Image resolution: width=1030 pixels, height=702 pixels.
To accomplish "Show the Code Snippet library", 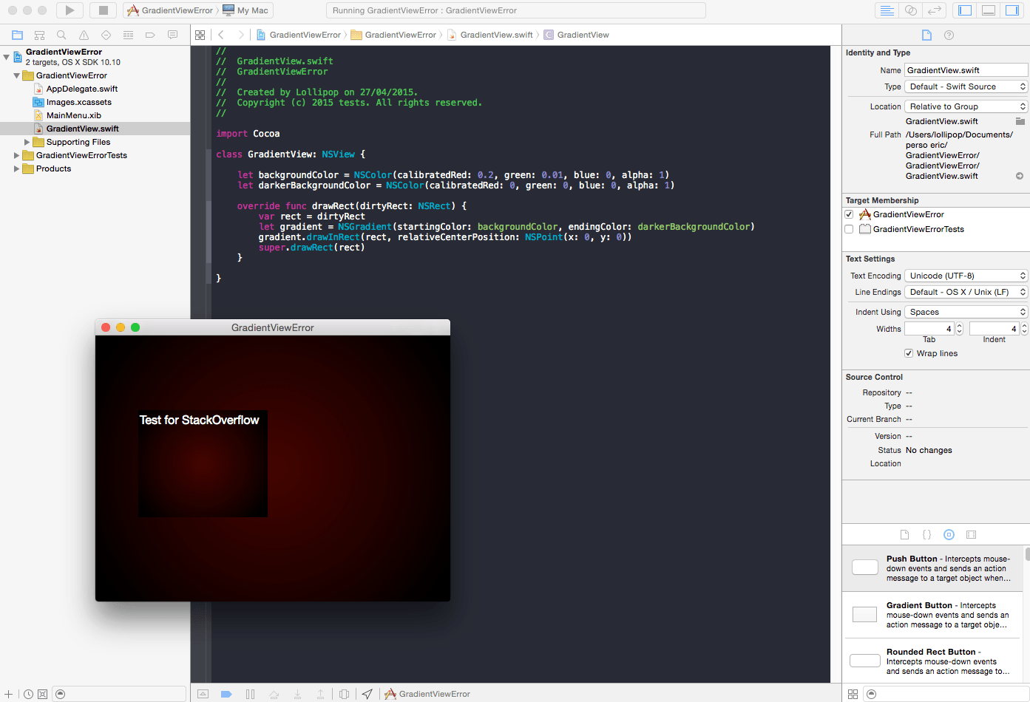I will (x=926, y=534).
